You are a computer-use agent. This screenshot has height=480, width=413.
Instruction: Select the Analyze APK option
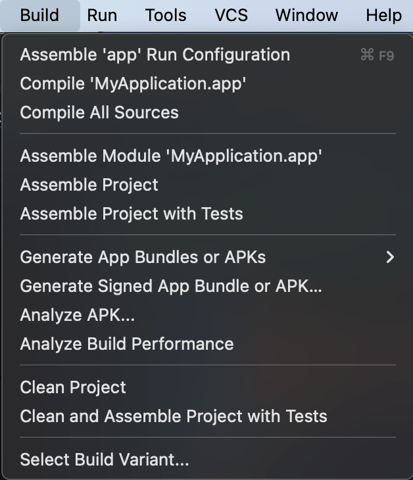[x=208, y=315]
